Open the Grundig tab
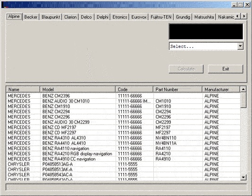This screenshot has height=196, width=252. pyautogui.click(x=183, y=17)
